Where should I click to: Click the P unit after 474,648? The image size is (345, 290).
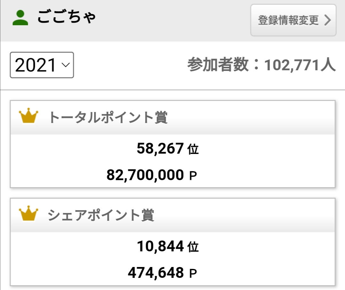pyautogui.click(x=193, y=273)
